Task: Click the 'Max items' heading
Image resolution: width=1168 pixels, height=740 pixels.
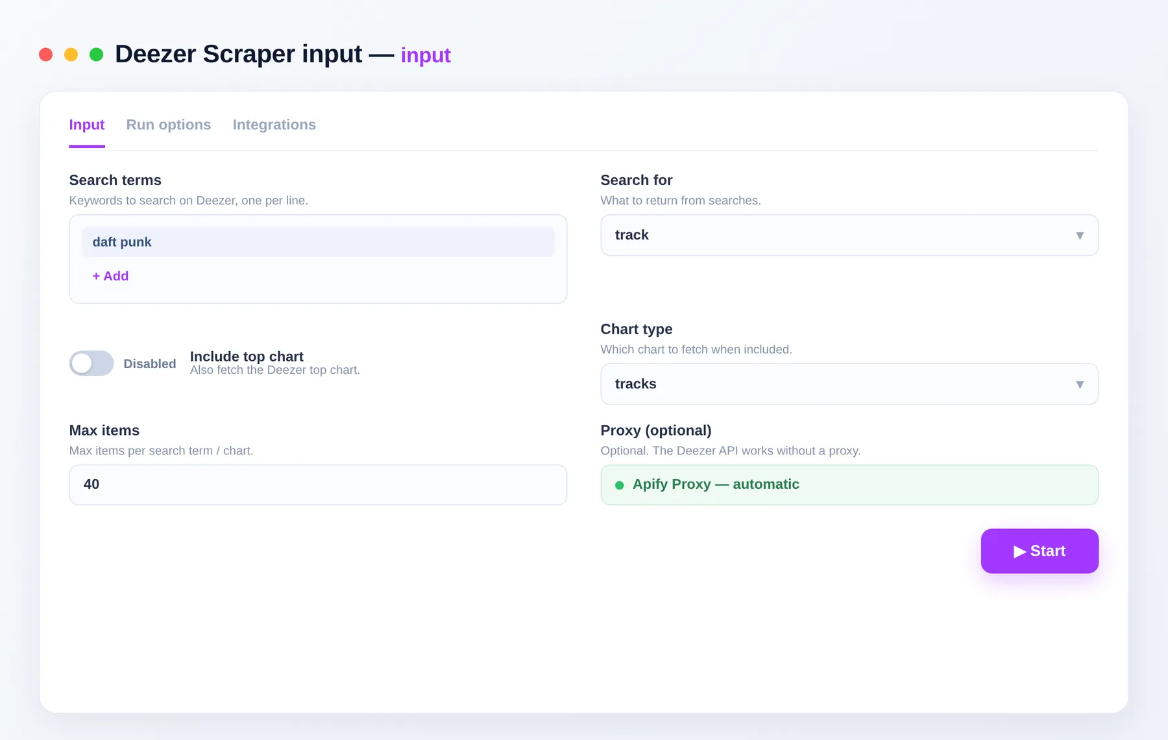Action: 104,430
